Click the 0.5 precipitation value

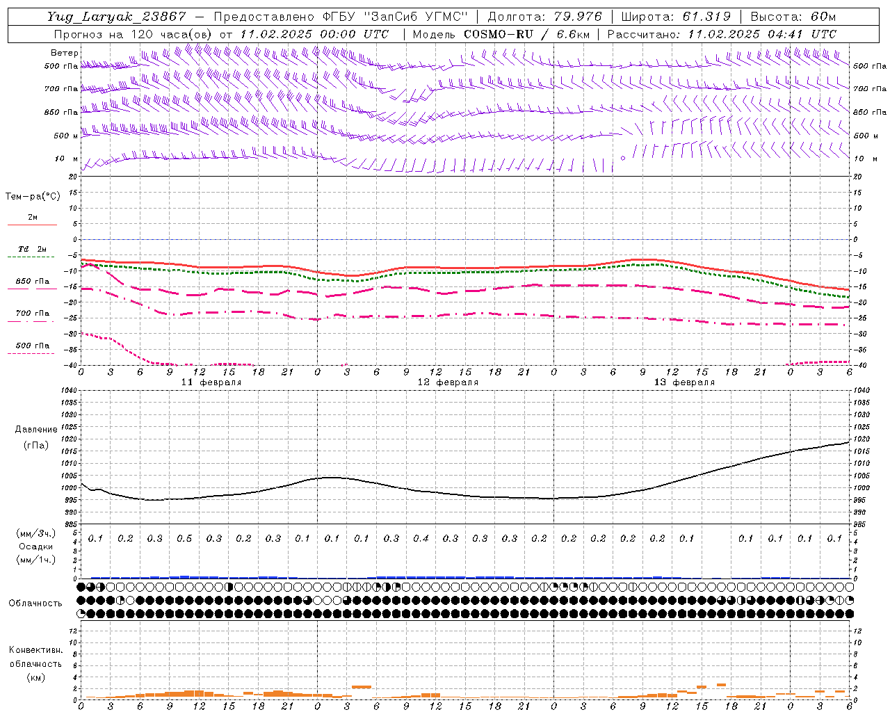184,538
